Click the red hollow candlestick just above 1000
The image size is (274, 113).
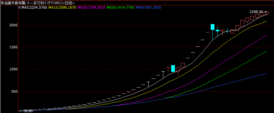click(x=183, y=65)
